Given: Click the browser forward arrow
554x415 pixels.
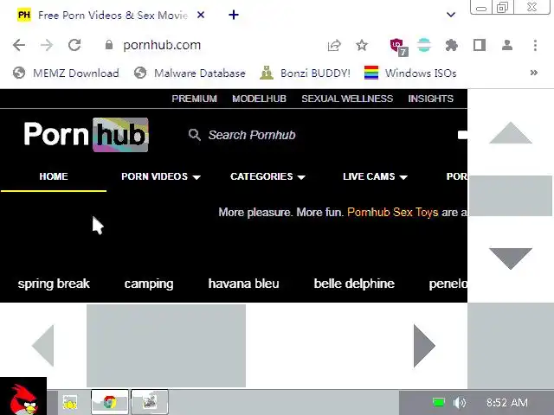Looking at the screenshot, I should (x=47, y=45).
